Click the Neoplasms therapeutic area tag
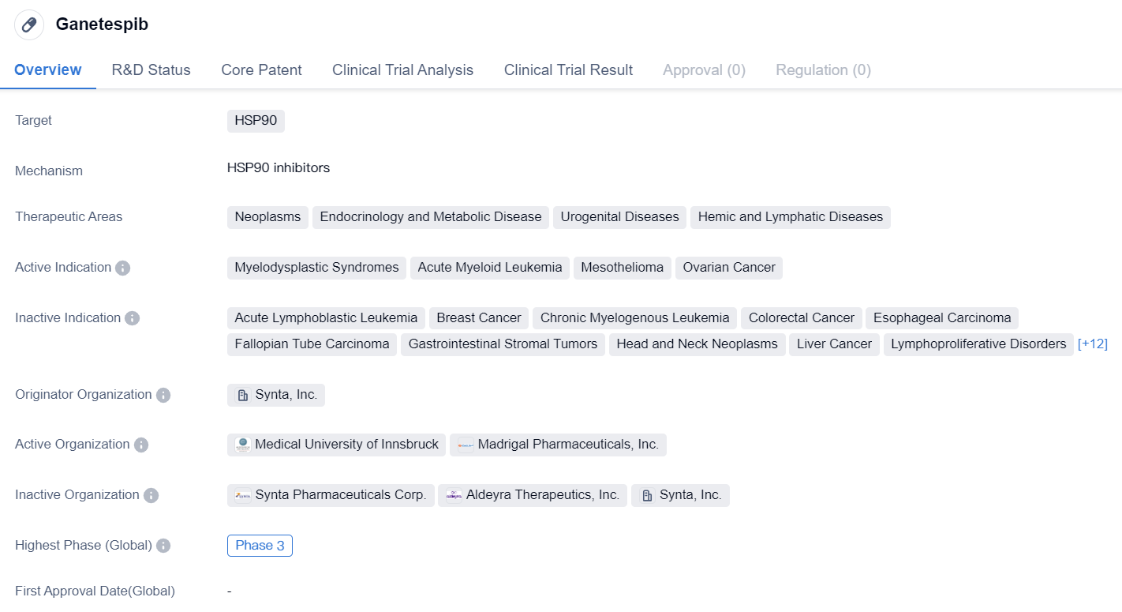Viewport: 1122px width, 612px height. click(267, 217)
